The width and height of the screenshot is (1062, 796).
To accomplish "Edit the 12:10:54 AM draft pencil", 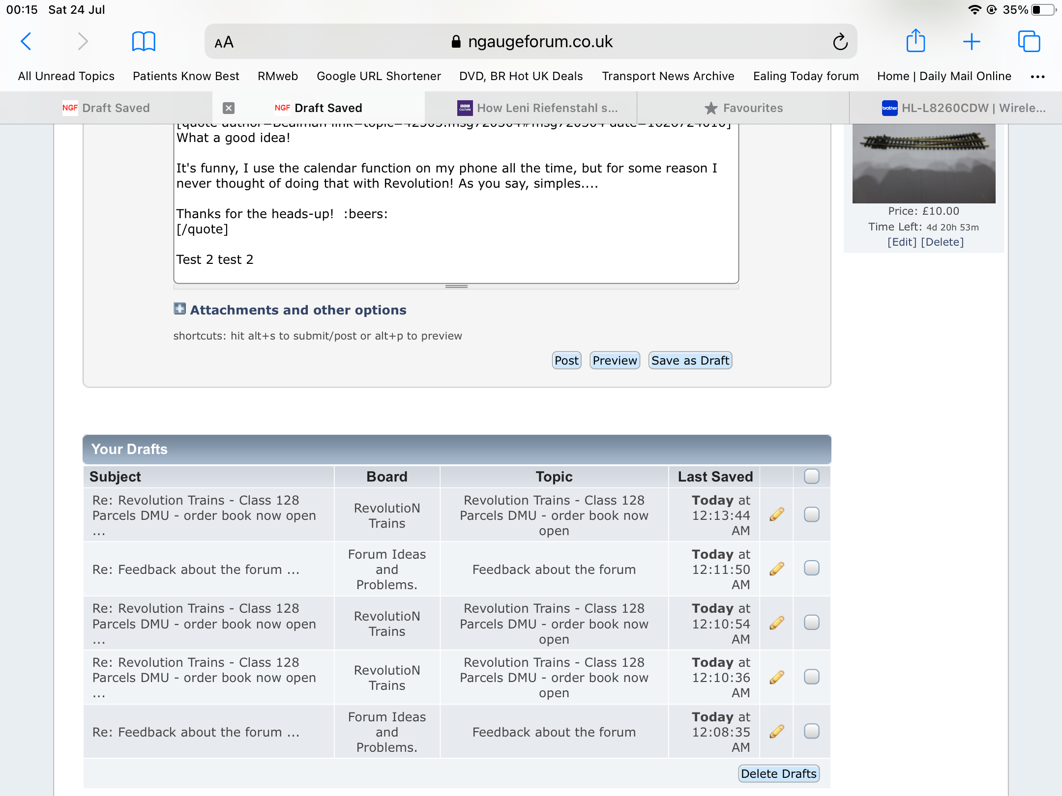I will [x=777, y=623].
